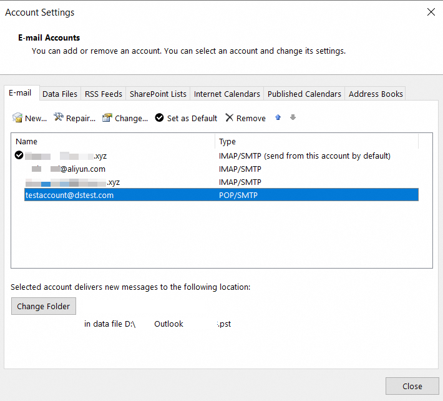The width and height of the screenshot is (443, 401).
Task: Click the Remove X icon
Action: (230, 117)
